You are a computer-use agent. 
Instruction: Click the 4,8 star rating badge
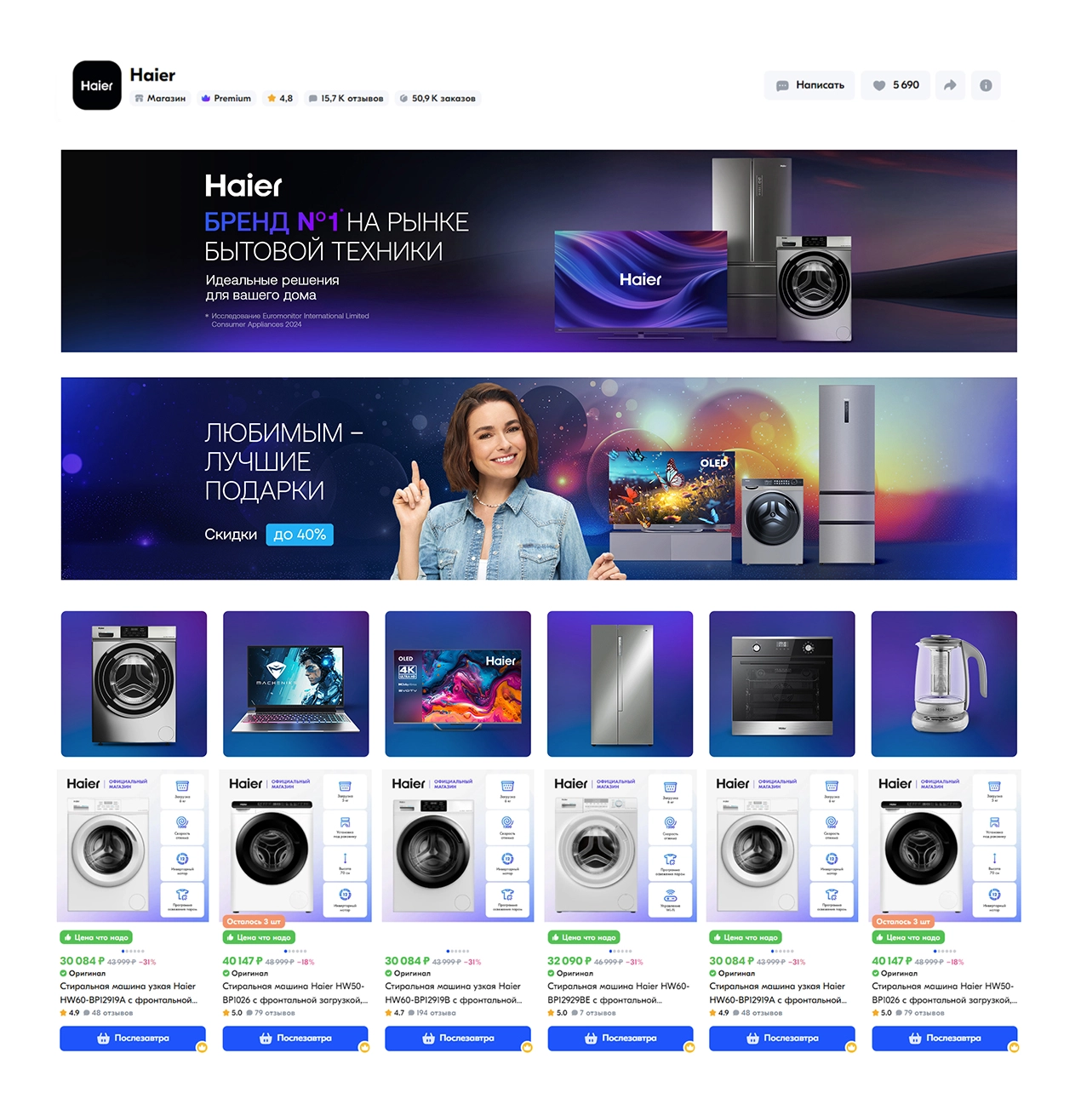coord(280,99)
